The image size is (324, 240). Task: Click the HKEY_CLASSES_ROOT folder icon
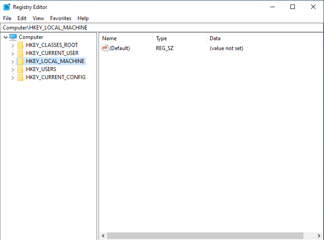pos(20,45)
